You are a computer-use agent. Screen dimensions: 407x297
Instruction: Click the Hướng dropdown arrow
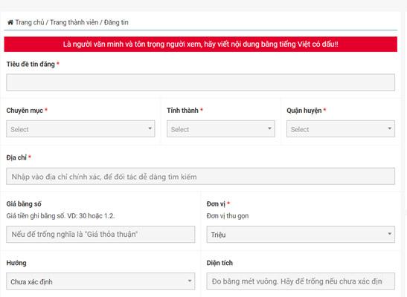click(x=190, y=281)
